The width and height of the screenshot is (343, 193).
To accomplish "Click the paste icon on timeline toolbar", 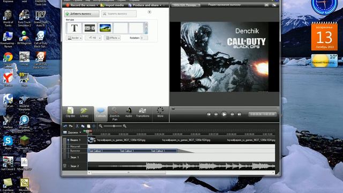I will (88, 126).
